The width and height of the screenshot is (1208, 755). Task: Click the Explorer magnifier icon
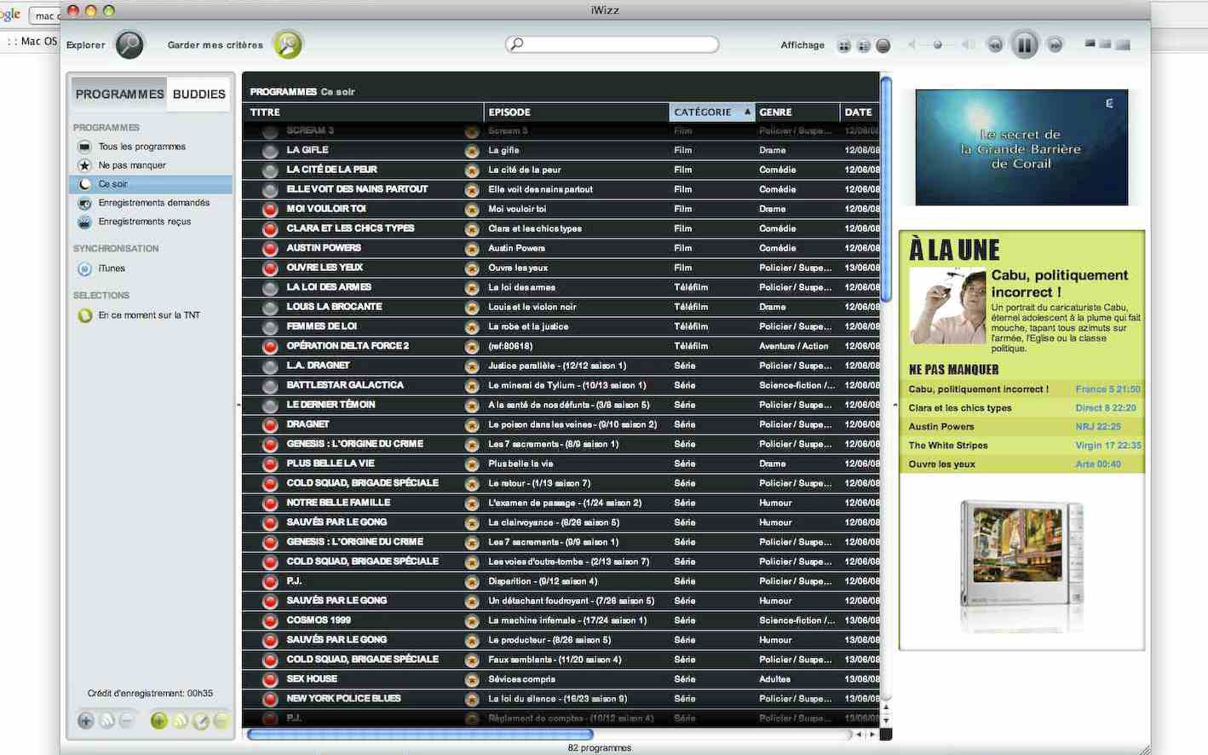click(x=129, y=44)
